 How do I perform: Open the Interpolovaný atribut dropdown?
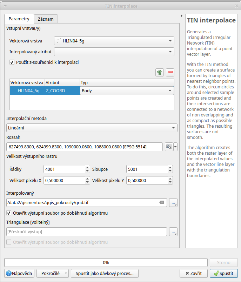(x=114, y=52)
